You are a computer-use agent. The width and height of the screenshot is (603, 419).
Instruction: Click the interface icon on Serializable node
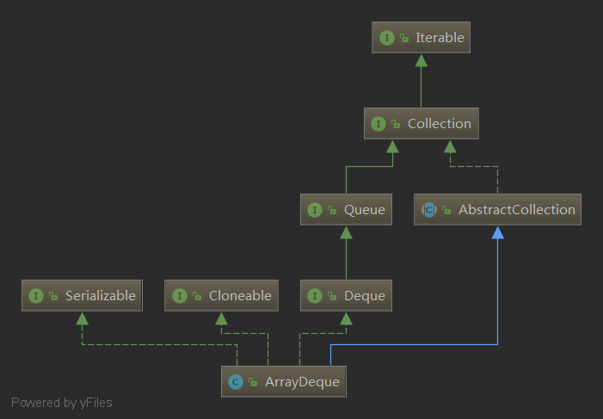point(37,296)
